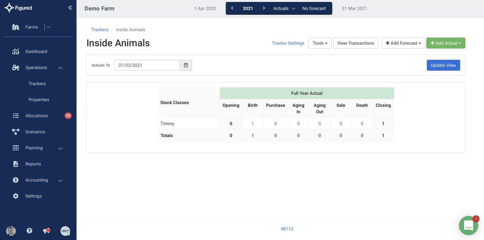Open Allocations from the sidebar
The image size is (484, 240).
click(x=36, y=116)
